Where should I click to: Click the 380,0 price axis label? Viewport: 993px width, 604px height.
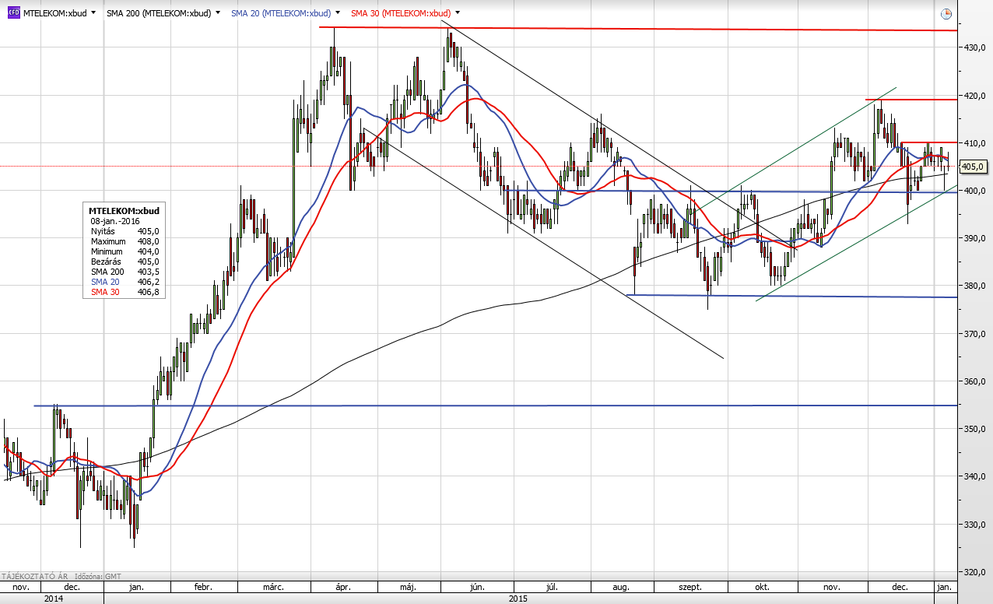click(x=976, y=286)
